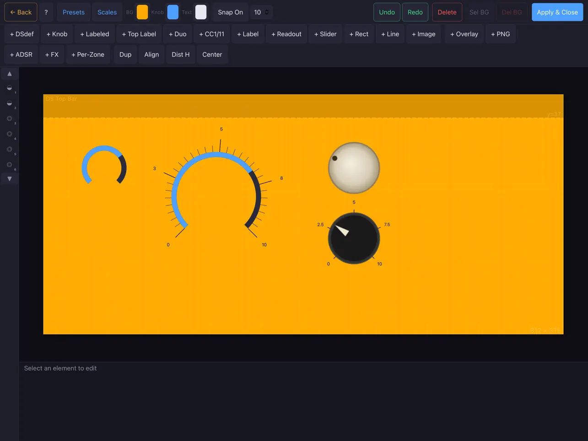Click the '8' label right of large knob
This screenshot has height=441, width=588.
tap(281, 178)
